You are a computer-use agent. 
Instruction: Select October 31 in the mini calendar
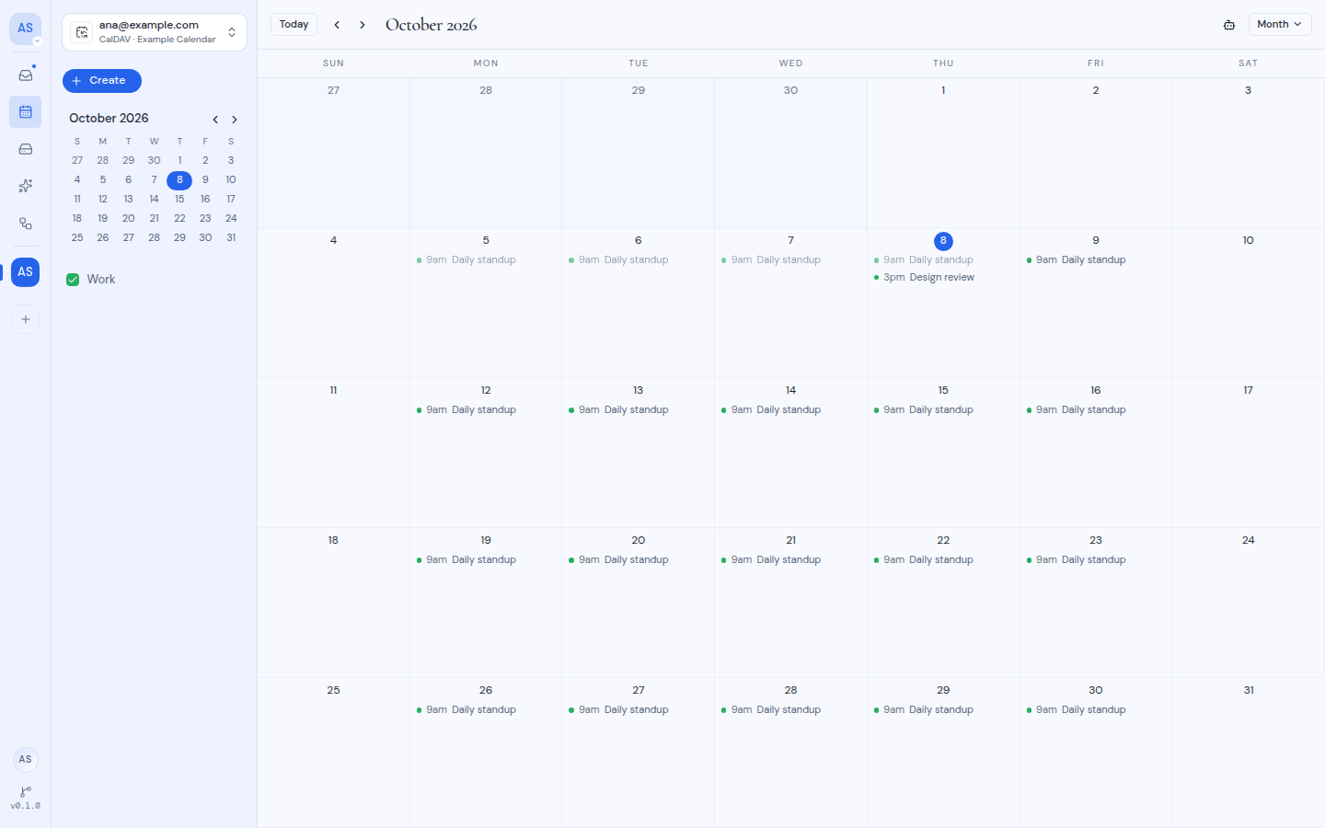point(231,238)
